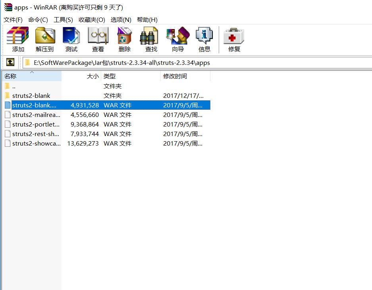
Task: Open the 收藏夹(O) menu
Action: [92, 20]
